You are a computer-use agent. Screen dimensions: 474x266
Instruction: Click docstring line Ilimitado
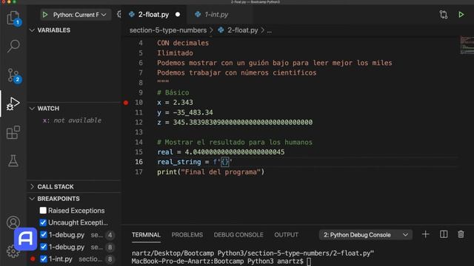175,52
